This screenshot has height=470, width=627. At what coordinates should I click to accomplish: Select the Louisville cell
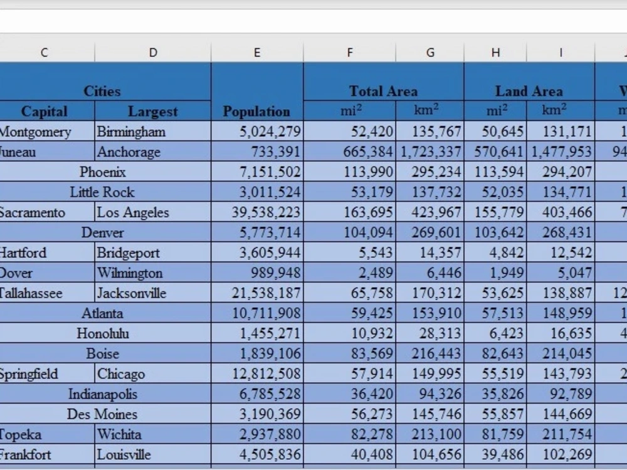(153, 454)
